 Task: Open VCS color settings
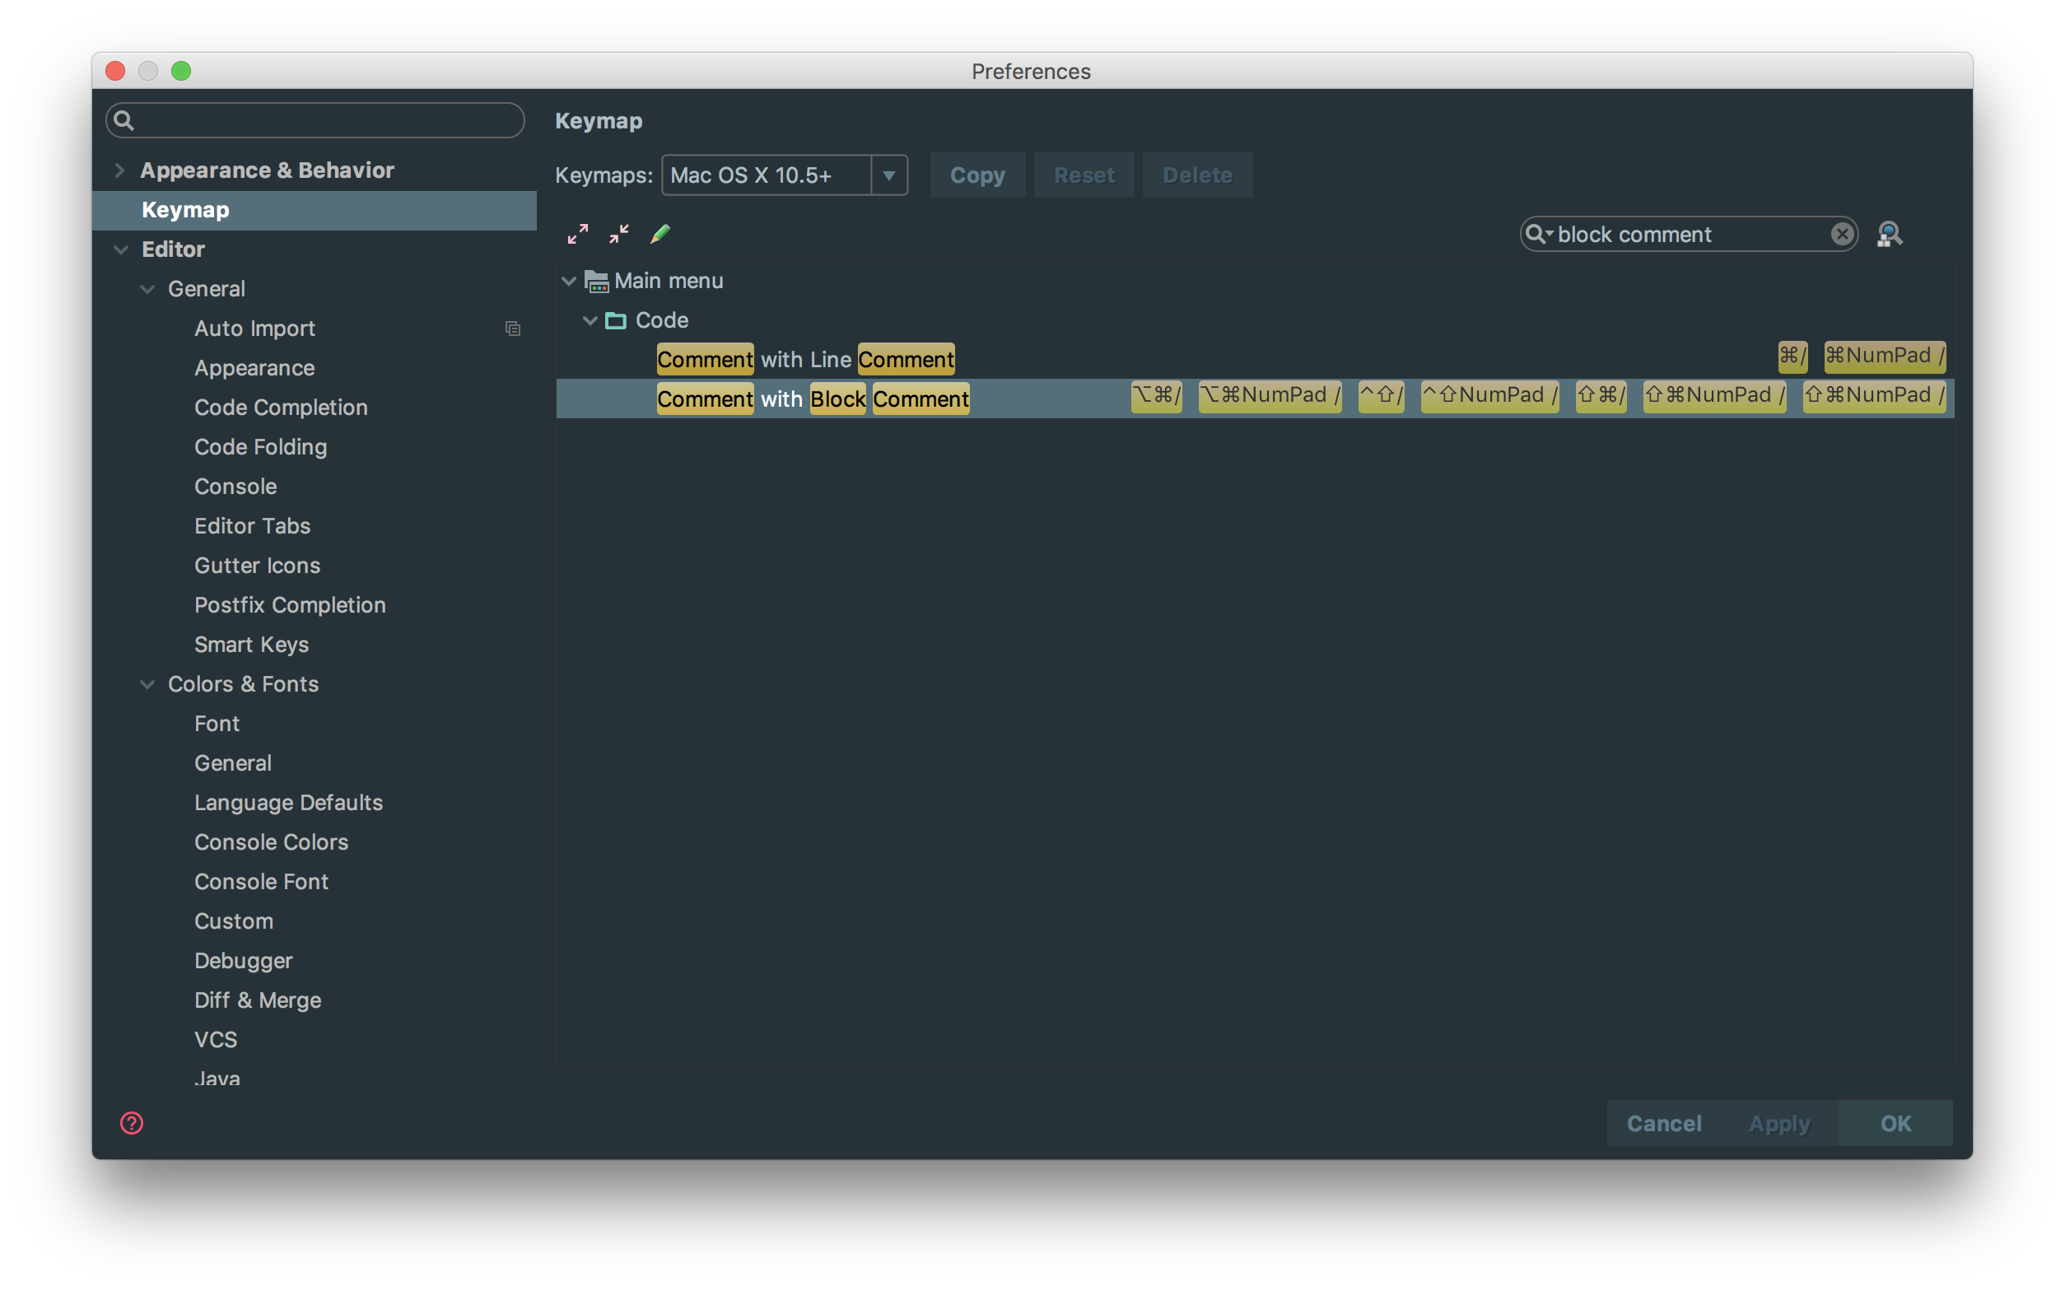(216, 1040)
